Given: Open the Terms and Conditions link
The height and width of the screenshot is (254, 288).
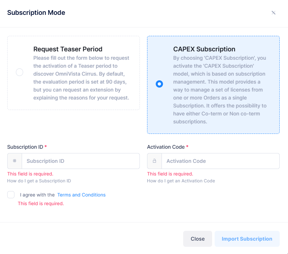Looking at the screenshot, I should coord(81,195).
